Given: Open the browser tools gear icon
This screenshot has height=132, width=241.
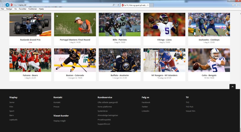Looking at the screenshot, I should [x=239, y=5].
